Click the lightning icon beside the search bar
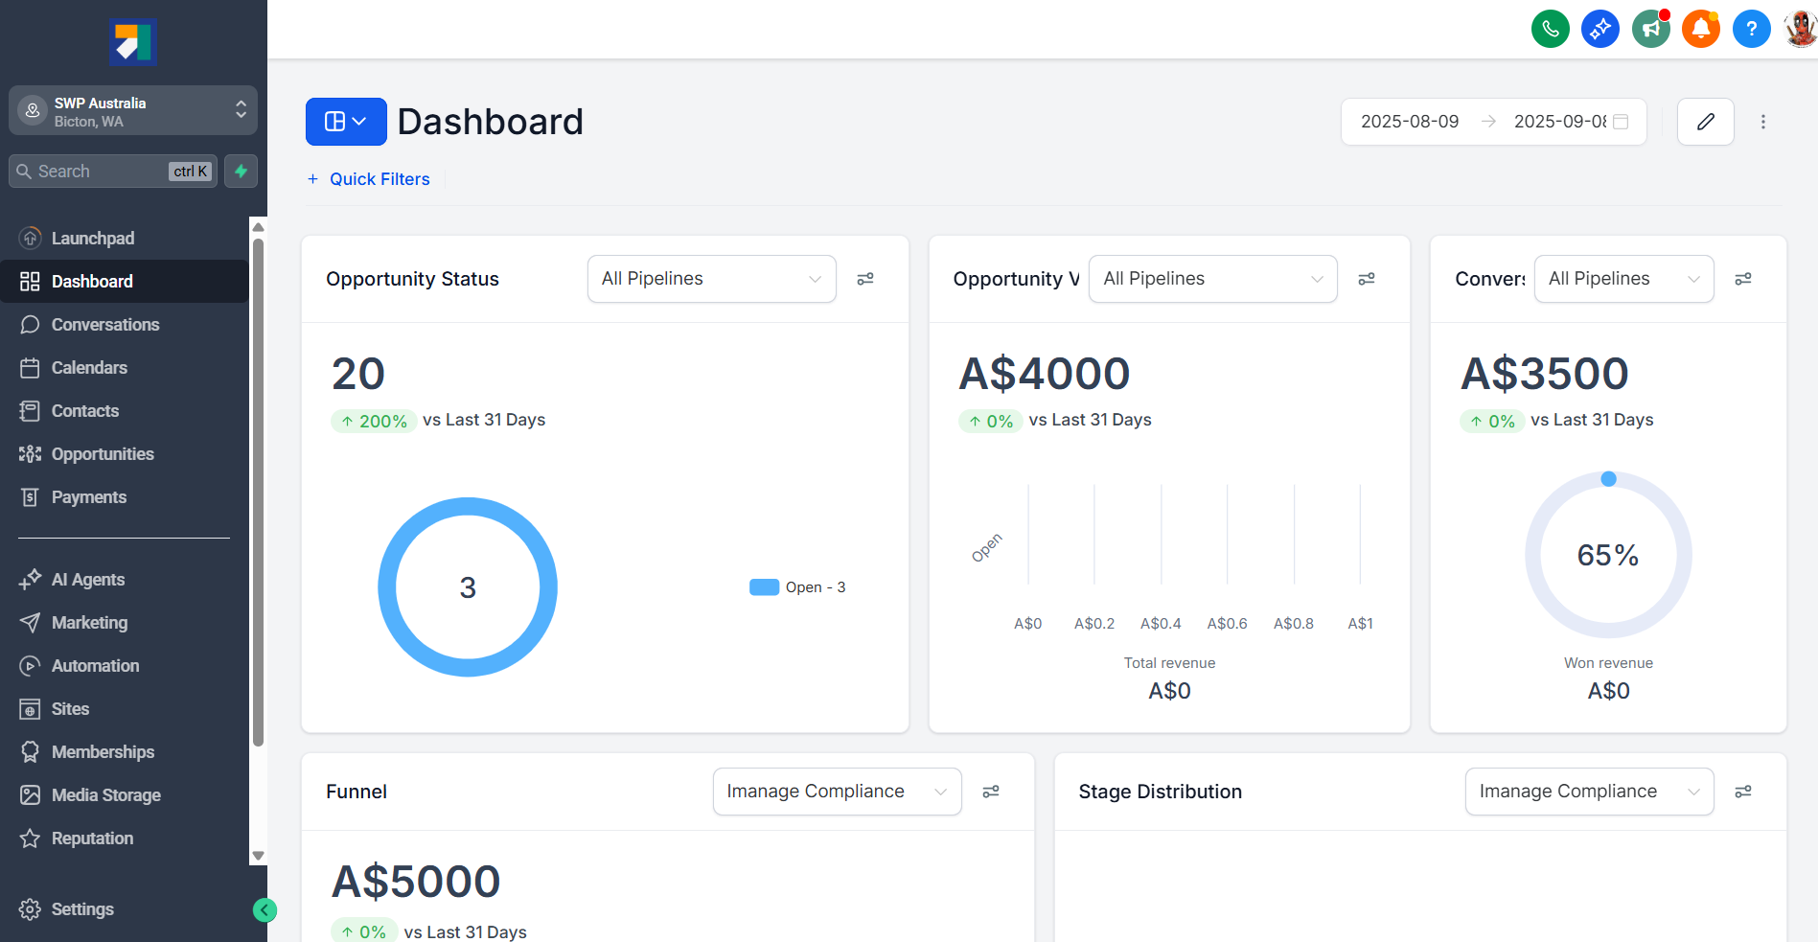This screenshot has width=1818, height=942. 241,171
